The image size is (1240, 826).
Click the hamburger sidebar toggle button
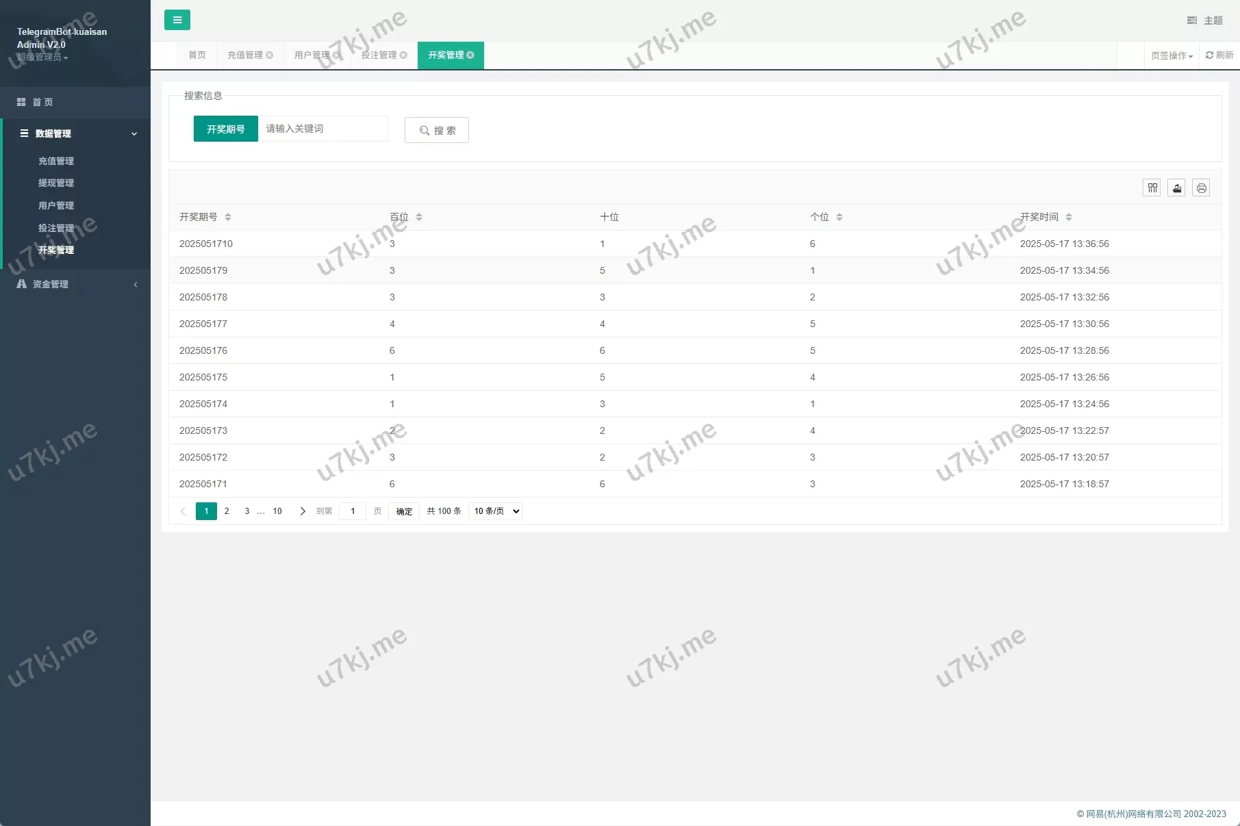(x=177, y=20)
